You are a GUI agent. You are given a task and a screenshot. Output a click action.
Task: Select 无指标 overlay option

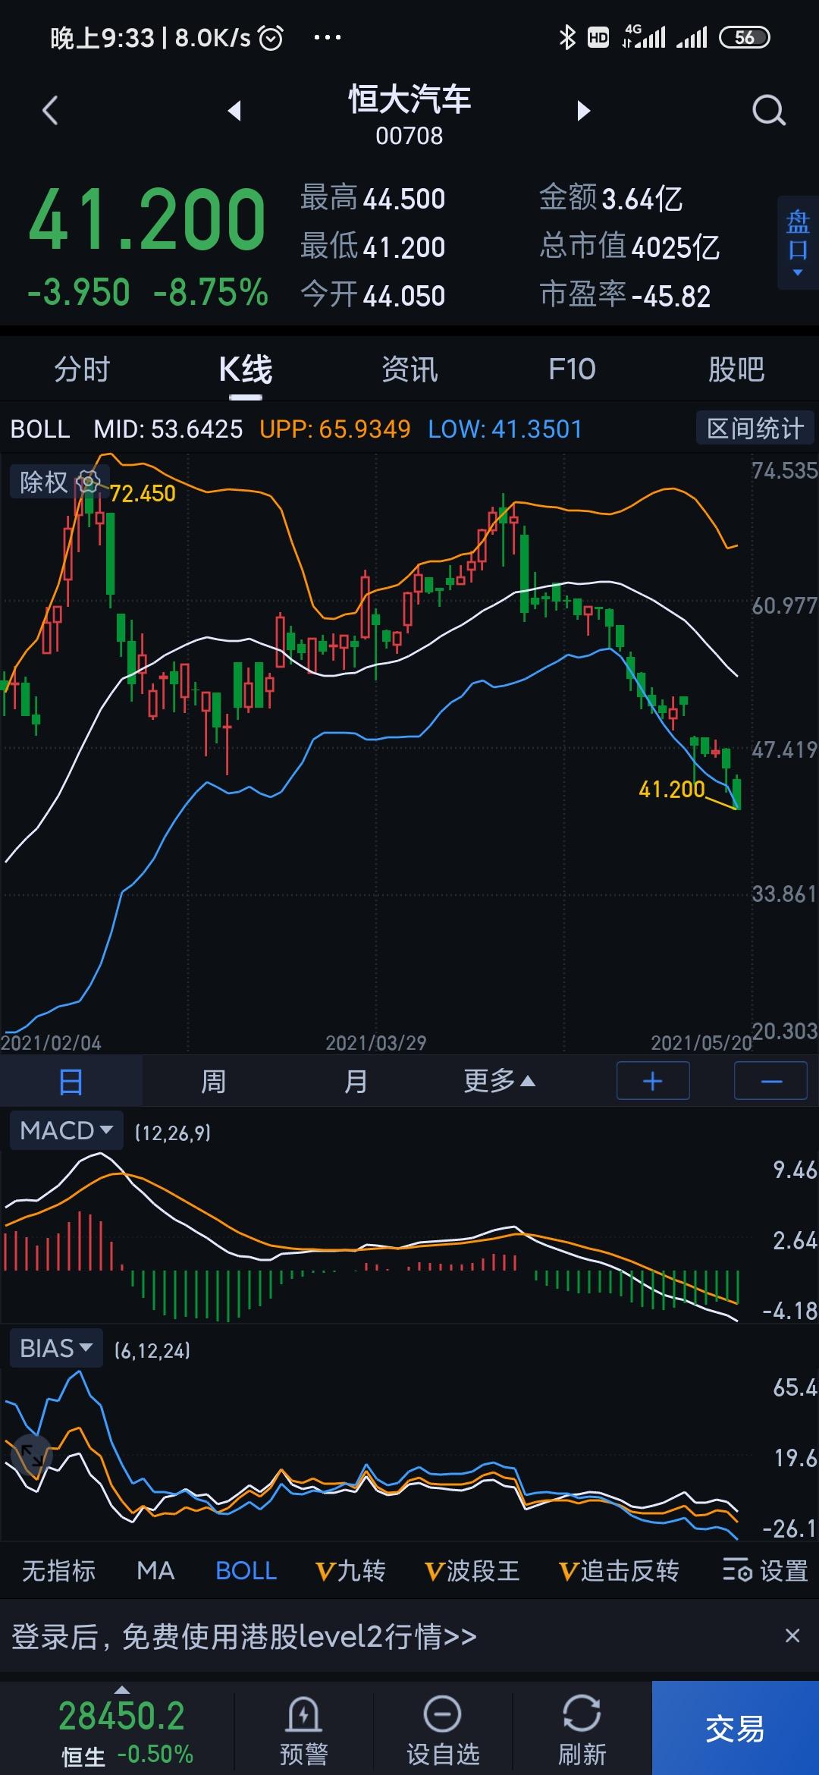(58, 1570)
